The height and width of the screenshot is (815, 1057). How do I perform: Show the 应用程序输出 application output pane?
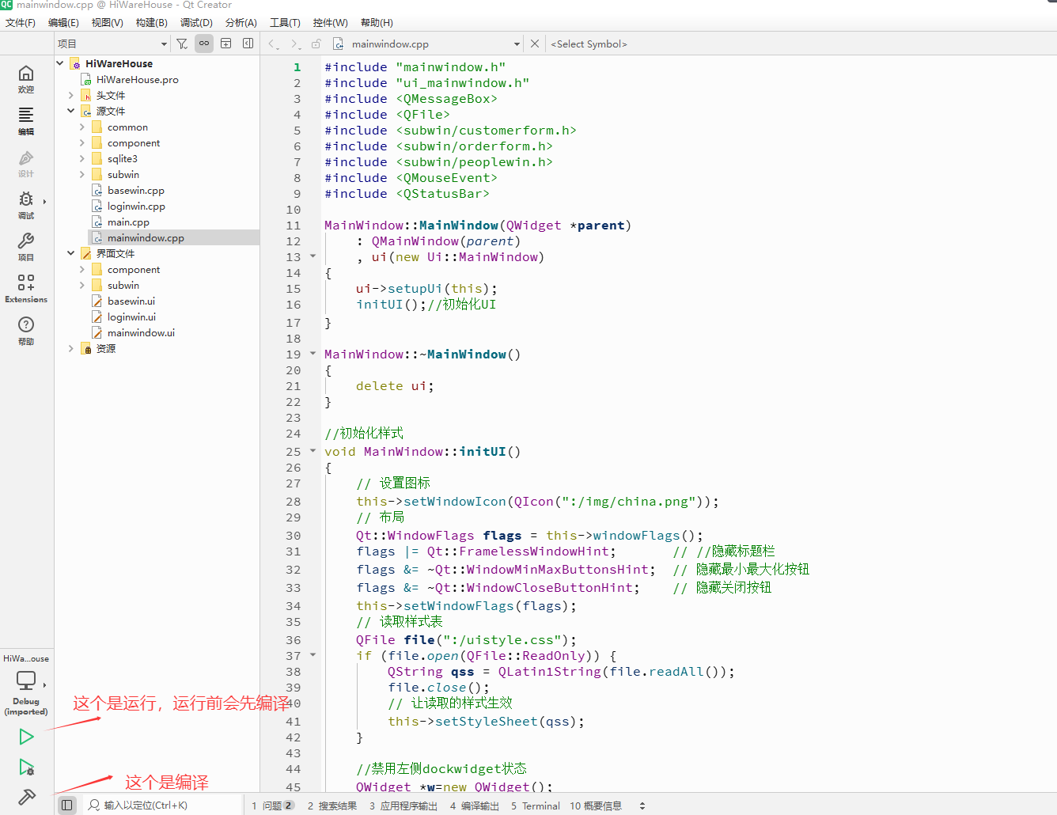(x=403, y=806)
